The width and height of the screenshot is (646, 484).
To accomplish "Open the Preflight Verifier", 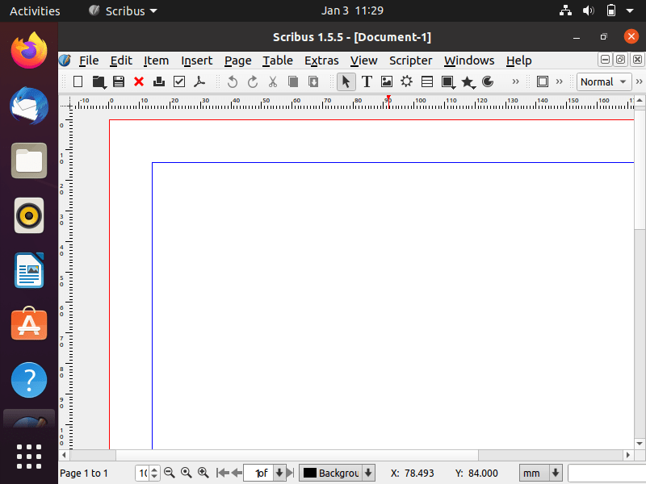I will click(178, 81).
